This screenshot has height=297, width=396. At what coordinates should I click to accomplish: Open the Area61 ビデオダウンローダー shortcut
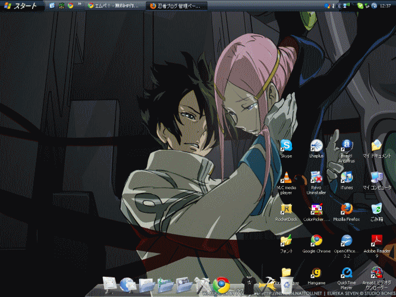click(x=376, y=279)
